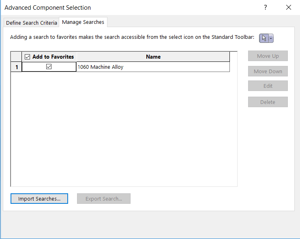Click row number 1 header
Screen dimensions: 300x239
point(16,67)
